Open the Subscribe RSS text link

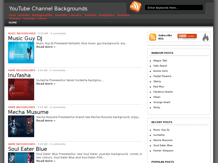click(165, 37)
